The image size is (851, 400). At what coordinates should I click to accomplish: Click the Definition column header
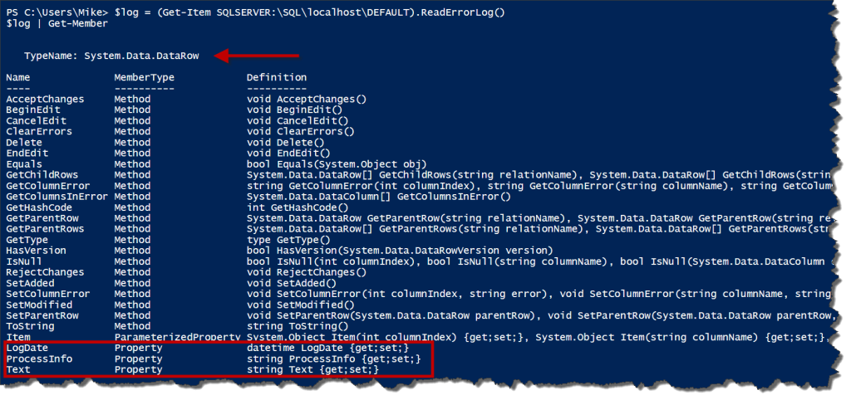pos(276,77)
